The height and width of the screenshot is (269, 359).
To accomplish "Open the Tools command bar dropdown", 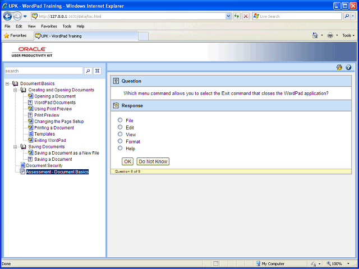I will click(x=348, y=35).
